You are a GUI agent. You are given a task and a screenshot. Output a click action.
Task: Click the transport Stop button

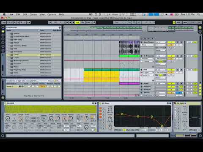pos(70,22)
